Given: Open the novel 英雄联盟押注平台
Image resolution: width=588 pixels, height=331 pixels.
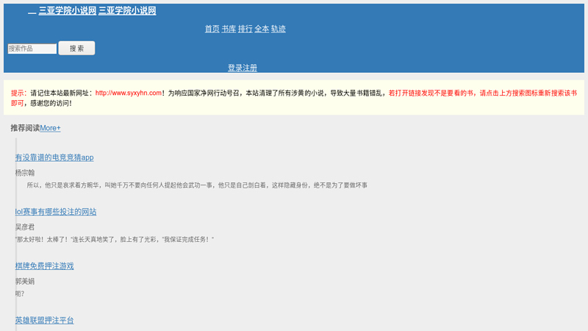Looking at the screenshot, I should (x=44, y=321).
